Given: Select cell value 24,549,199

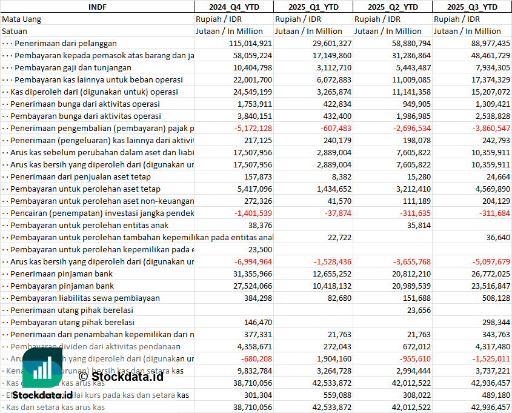Looking at the screenshot, I should click(253, 92).
